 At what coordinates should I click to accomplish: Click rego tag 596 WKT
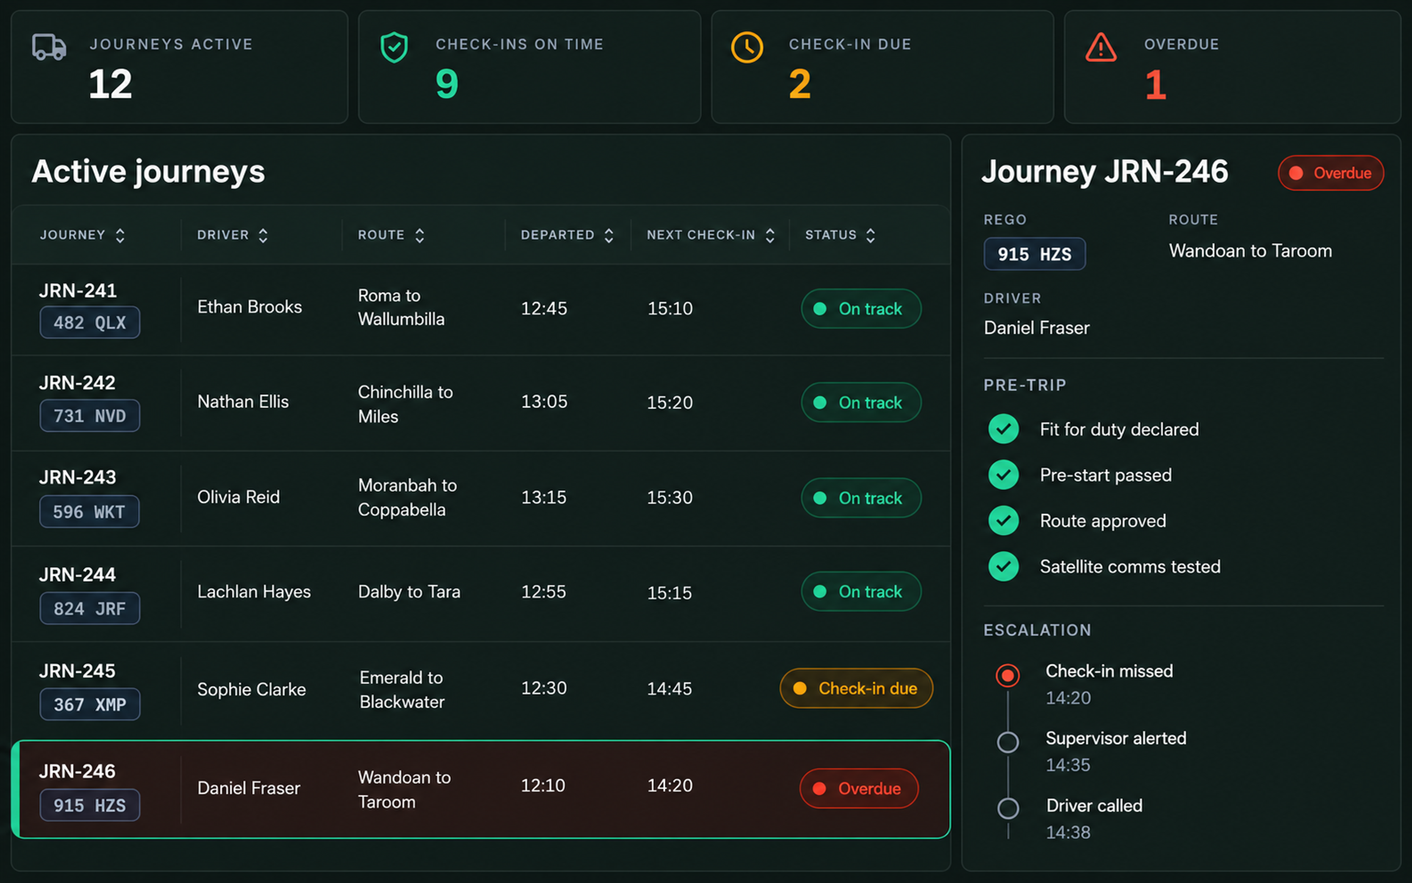click(89, 512)
